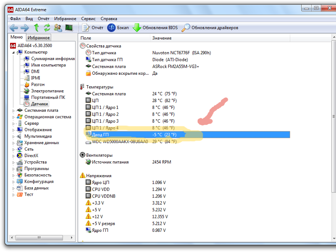Open the users management toolbar icon

click(58, 28)
